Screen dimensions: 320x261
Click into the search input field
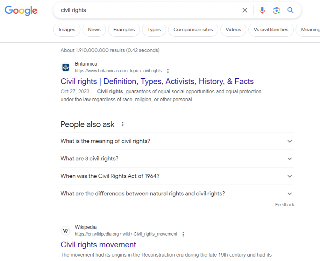click(x=146, y=10)
